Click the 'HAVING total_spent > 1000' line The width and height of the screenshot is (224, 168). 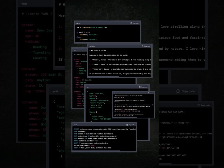(x=84, y=146)
